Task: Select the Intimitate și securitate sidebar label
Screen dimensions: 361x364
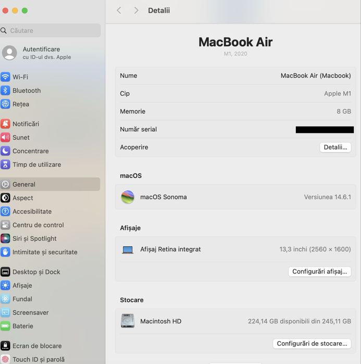Action: (x=45, y=253)
